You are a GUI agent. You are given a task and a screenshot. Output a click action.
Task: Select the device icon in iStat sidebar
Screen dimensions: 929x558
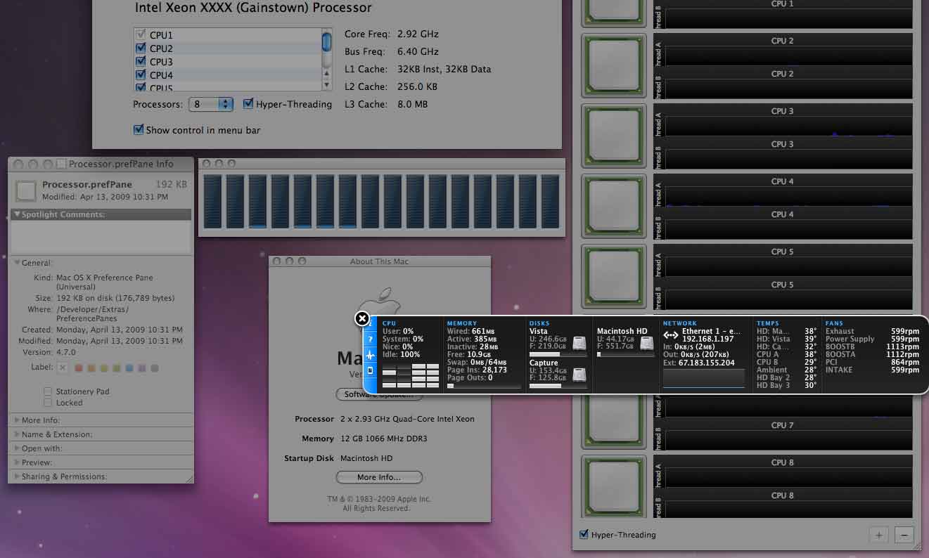coord(371,370)
